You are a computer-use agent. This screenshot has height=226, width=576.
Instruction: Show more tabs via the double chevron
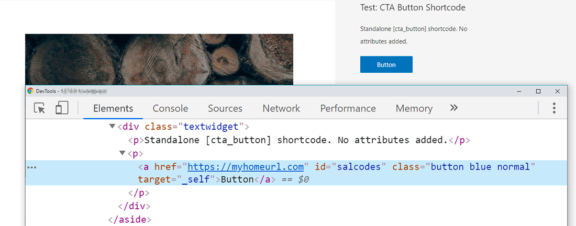454,108
